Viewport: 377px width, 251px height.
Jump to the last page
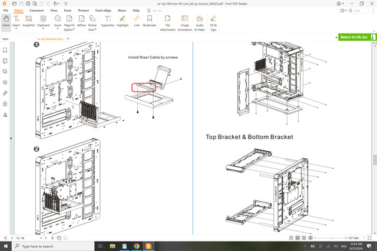[x=52, y=238]
